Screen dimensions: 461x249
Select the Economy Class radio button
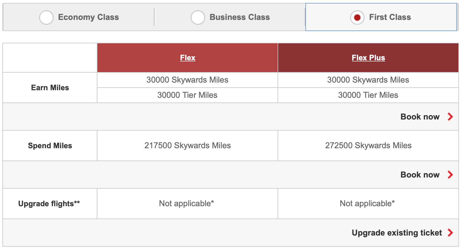pos(46,17)
